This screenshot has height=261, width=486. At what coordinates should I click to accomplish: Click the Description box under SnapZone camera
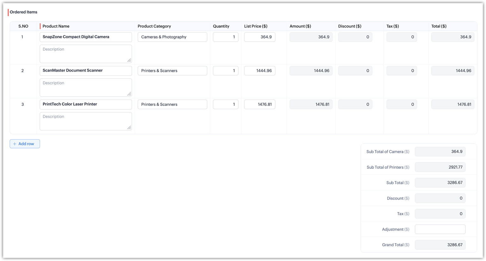coord(85,53)
